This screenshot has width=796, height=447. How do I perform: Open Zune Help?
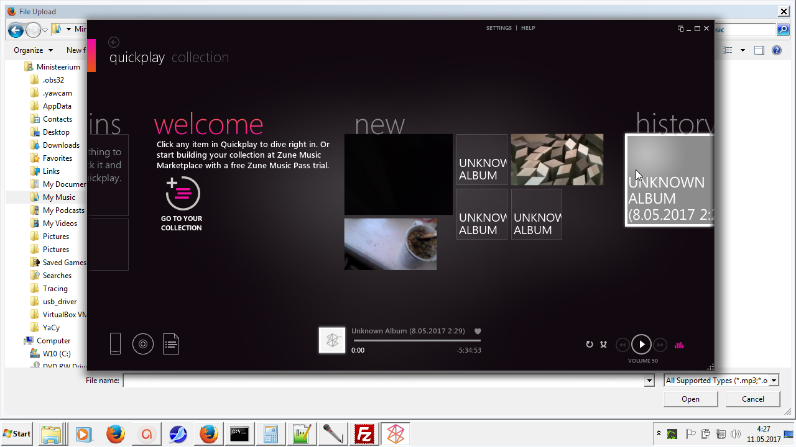point(528,28)
